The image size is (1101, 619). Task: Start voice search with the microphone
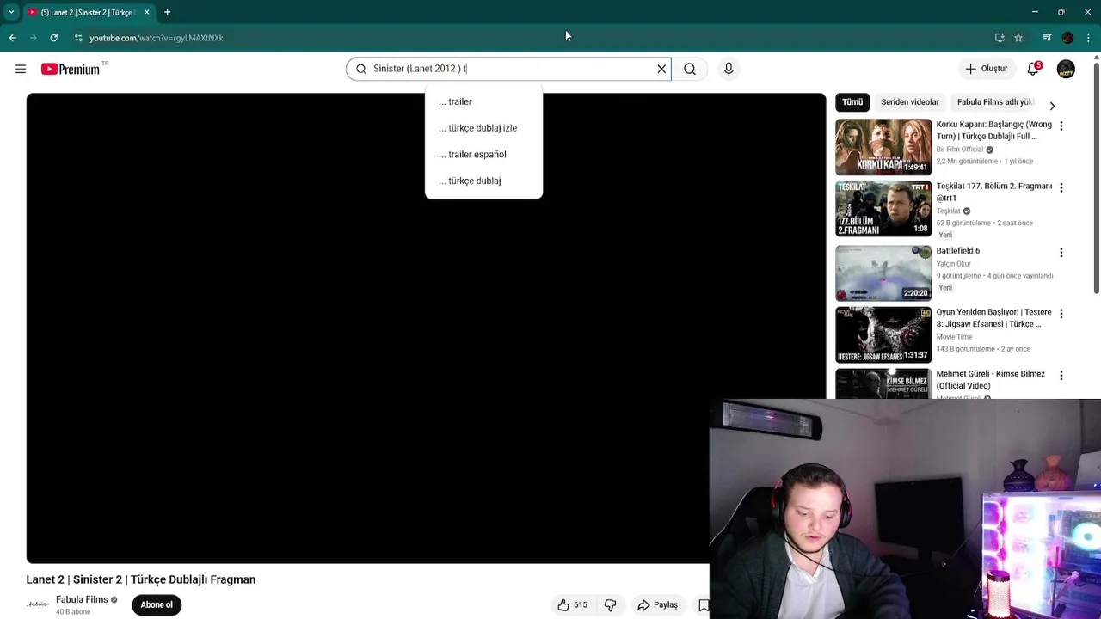(729, 69)
